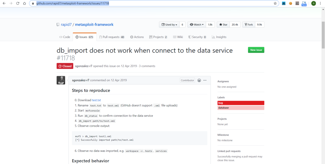
Task: View the 1.8k watchers count
Action: pos(210,25)
